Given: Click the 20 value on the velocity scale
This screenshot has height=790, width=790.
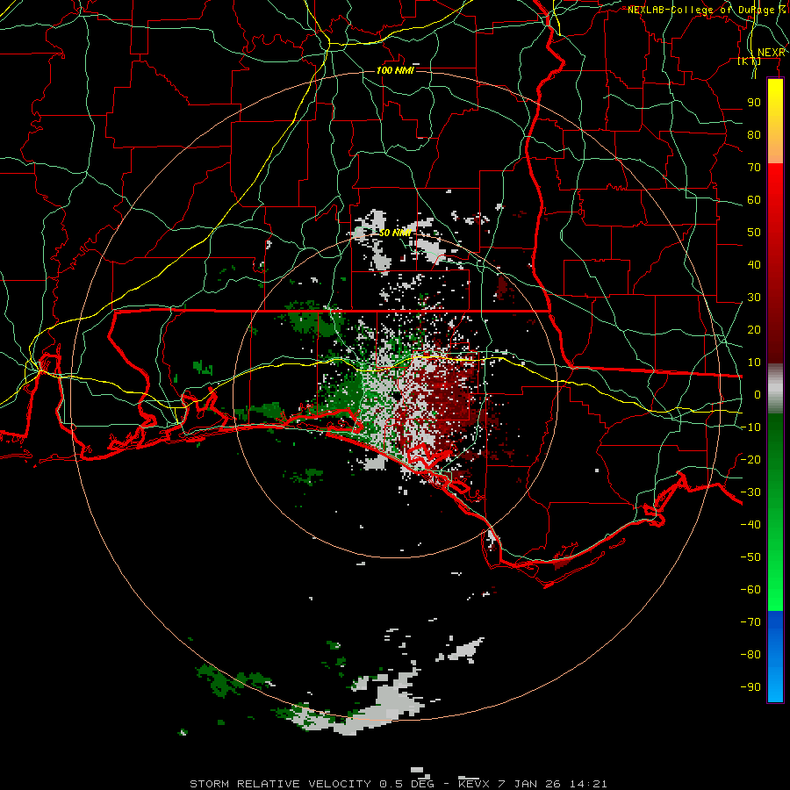Looking at the screenshot, I should pos(754,330).
